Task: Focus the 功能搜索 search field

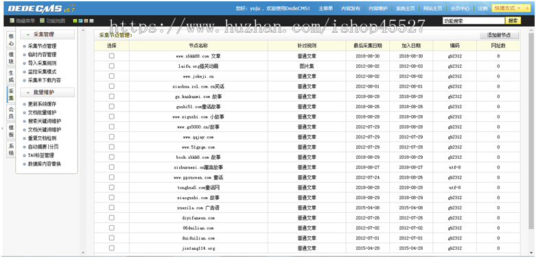Action: [474, 21]
